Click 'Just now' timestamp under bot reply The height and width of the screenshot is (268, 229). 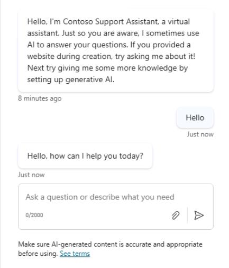[31, 175]
